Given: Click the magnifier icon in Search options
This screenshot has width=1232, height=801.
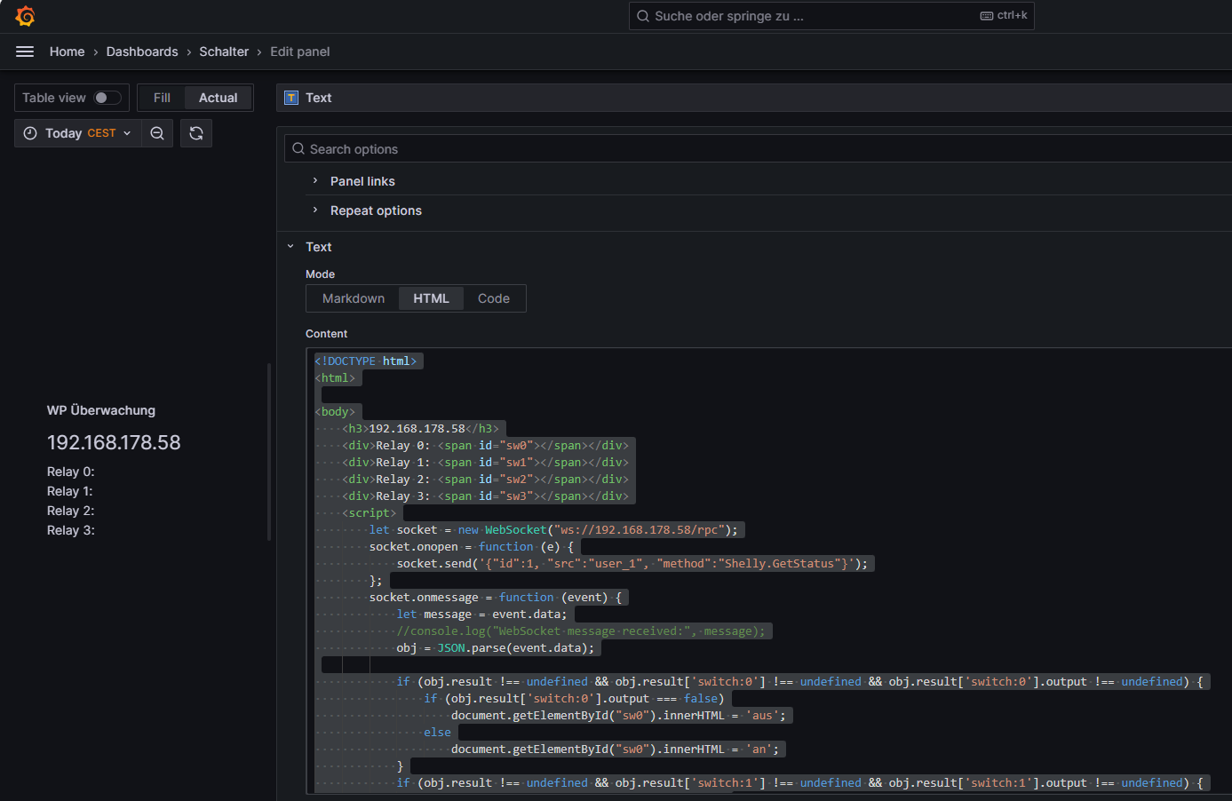Looking at the screenshot, I should tap(298, 149).
